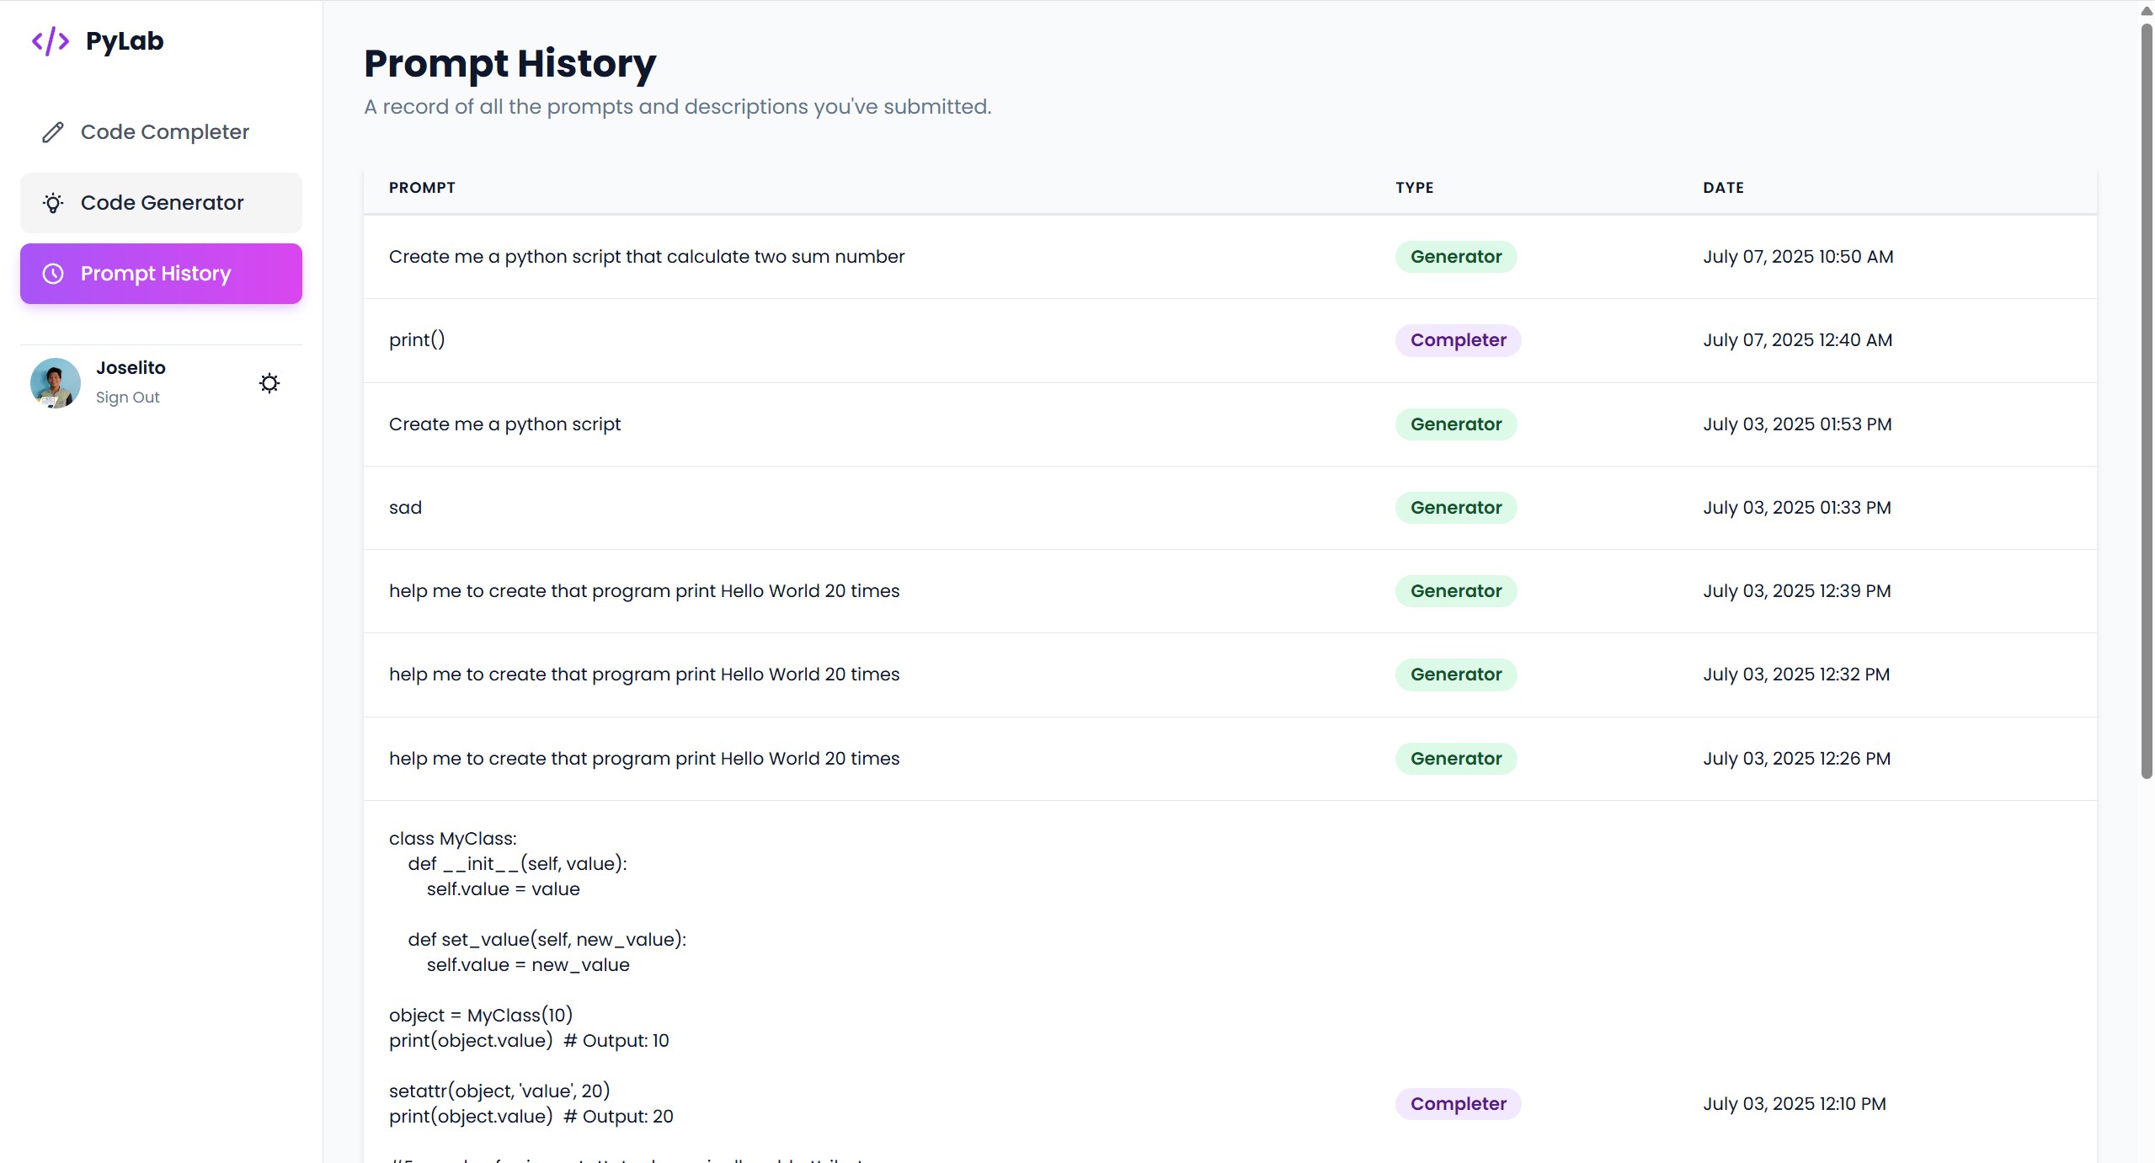Image resolution: width=2155 pixels, height=1163 pixels.
Task: Click the lightbulb icon beside Code Generator
Action: point(52,203)
